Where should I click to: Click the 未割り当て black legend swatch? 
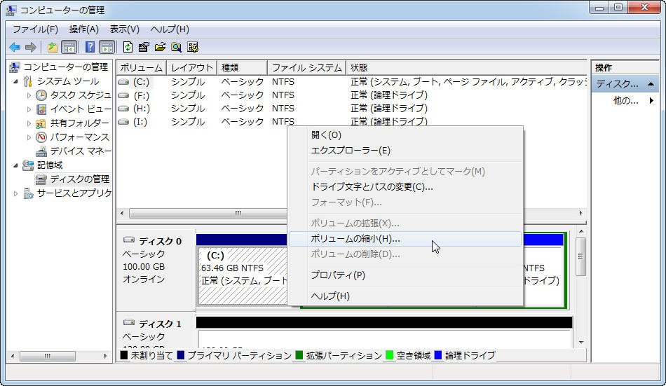click(124, 355)
